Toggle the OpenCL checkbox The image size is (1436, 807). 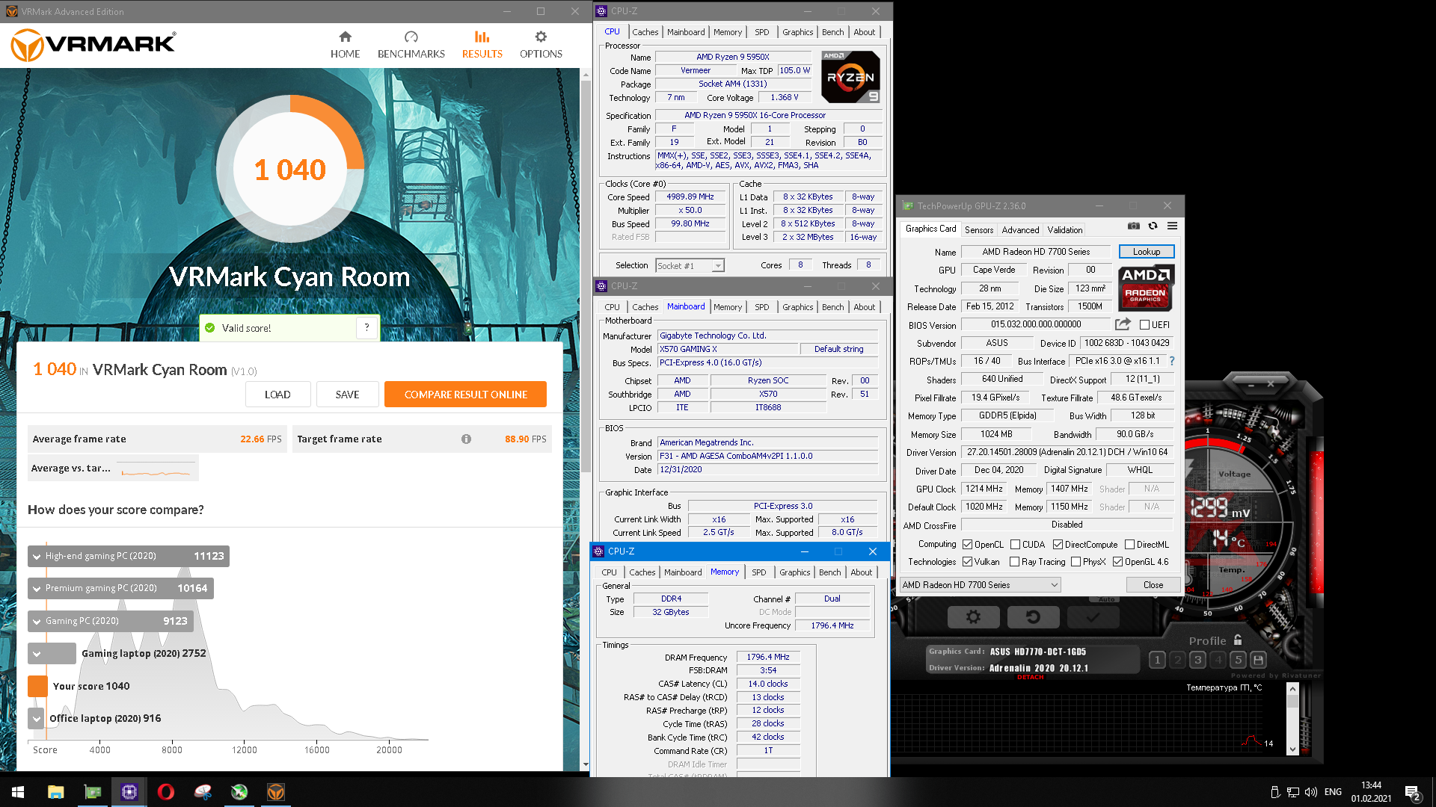(x=967, y=545)
